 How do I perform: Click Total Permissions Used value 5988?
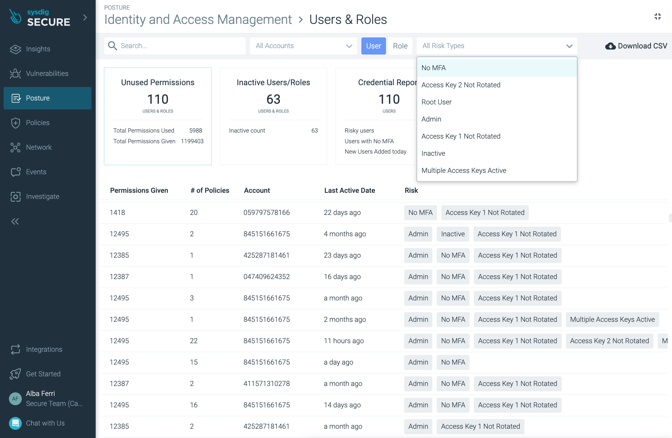pos(196,130)
